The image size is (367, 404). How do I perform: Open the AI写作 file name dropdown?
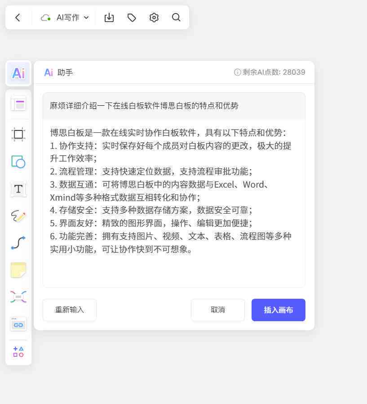pyautogui.click(x=73, y=18)
